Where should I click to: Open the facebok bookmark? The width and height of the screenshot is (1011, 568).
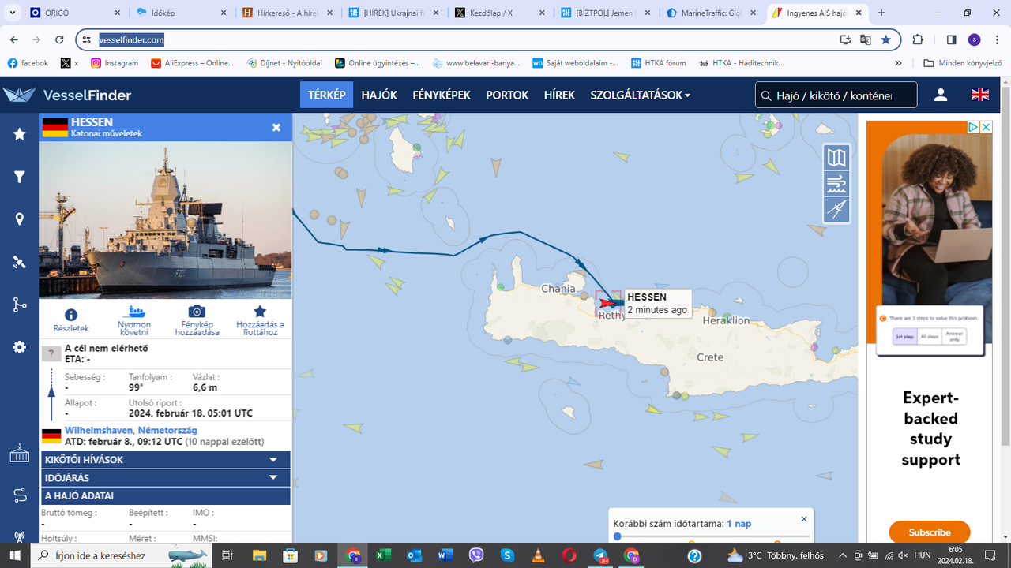tap(28, 63)
